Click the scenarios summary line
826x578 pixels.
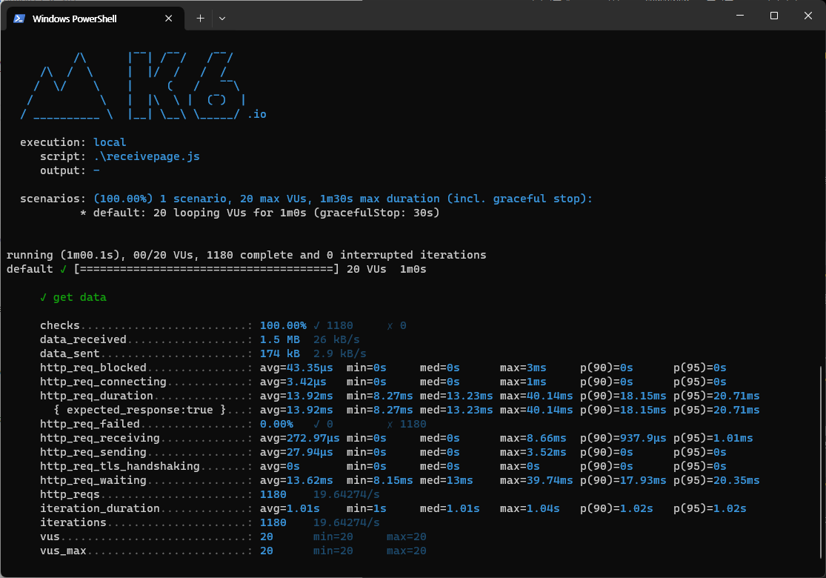pos(343,199)
